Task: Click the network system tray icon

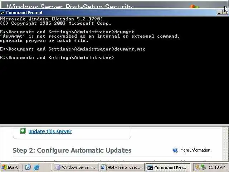Action: pos(203,167)
